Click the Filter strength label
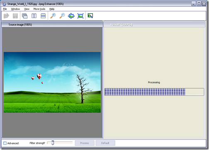 point(37,143)
